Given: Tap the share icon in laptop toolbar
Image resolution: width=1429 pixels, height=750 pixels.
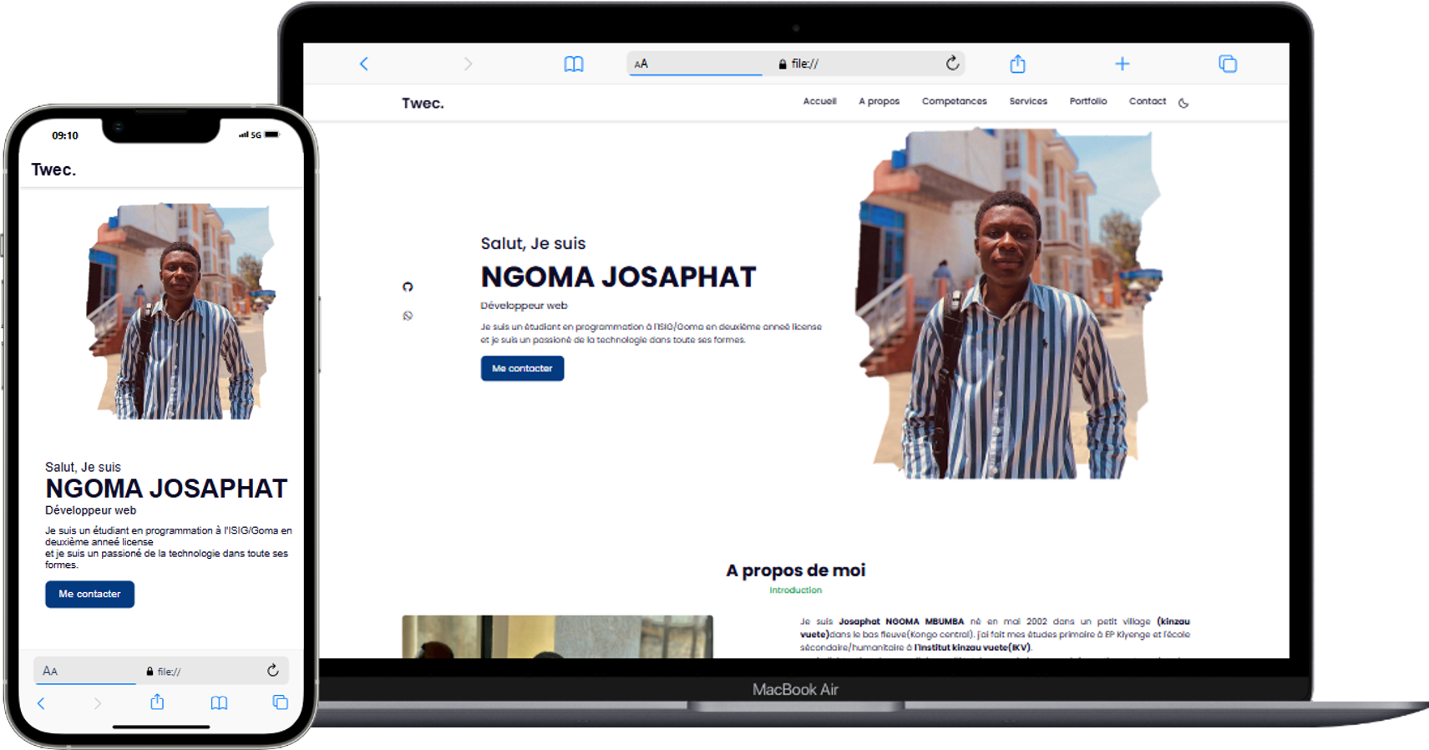Looking at the screenshot, I should pyautogui.click(x=1017, y=63).
